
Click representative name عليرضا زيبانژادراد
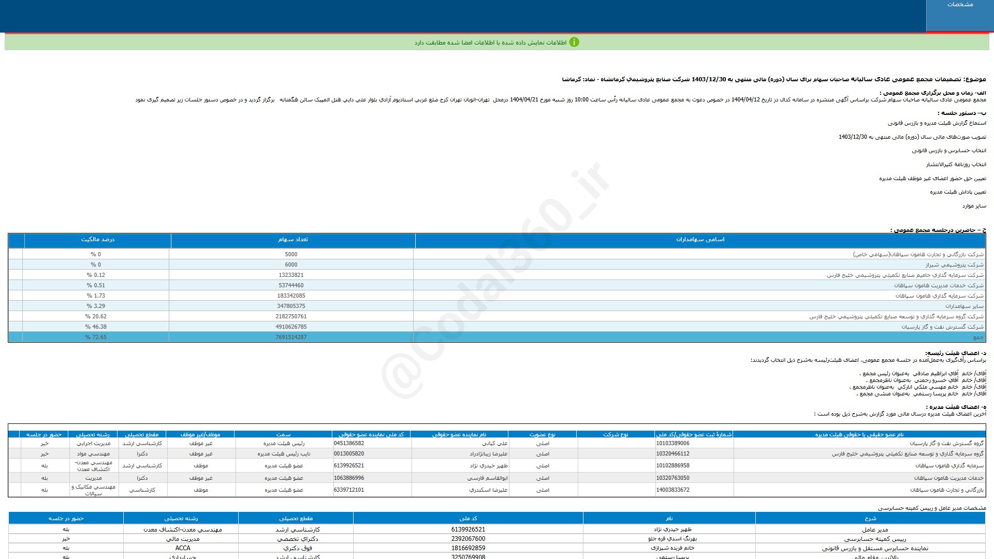click(x=489, y=453)
